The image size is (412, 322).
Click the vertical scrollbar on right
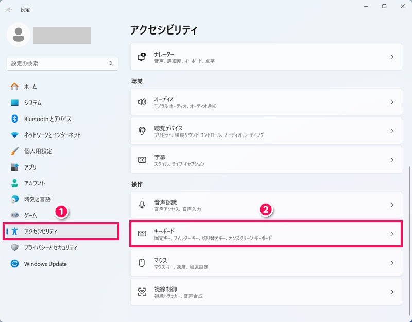(x=409, y=232)
